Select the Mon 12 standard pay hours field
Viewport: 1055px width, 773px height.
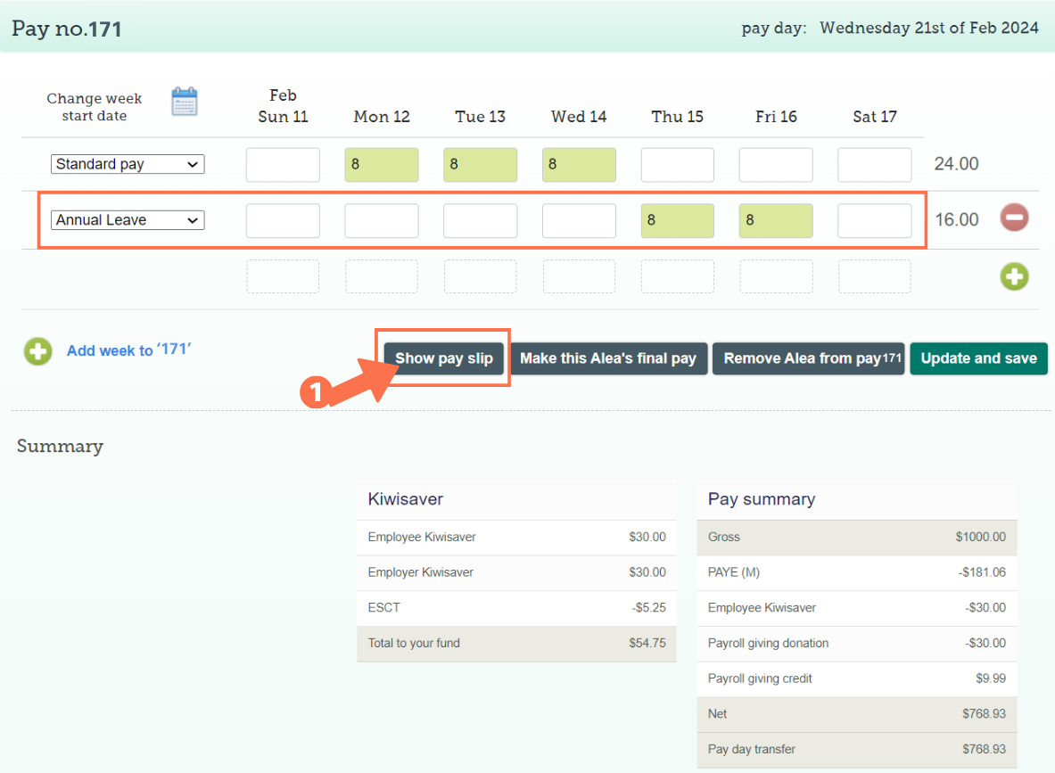tap(381, 164)
